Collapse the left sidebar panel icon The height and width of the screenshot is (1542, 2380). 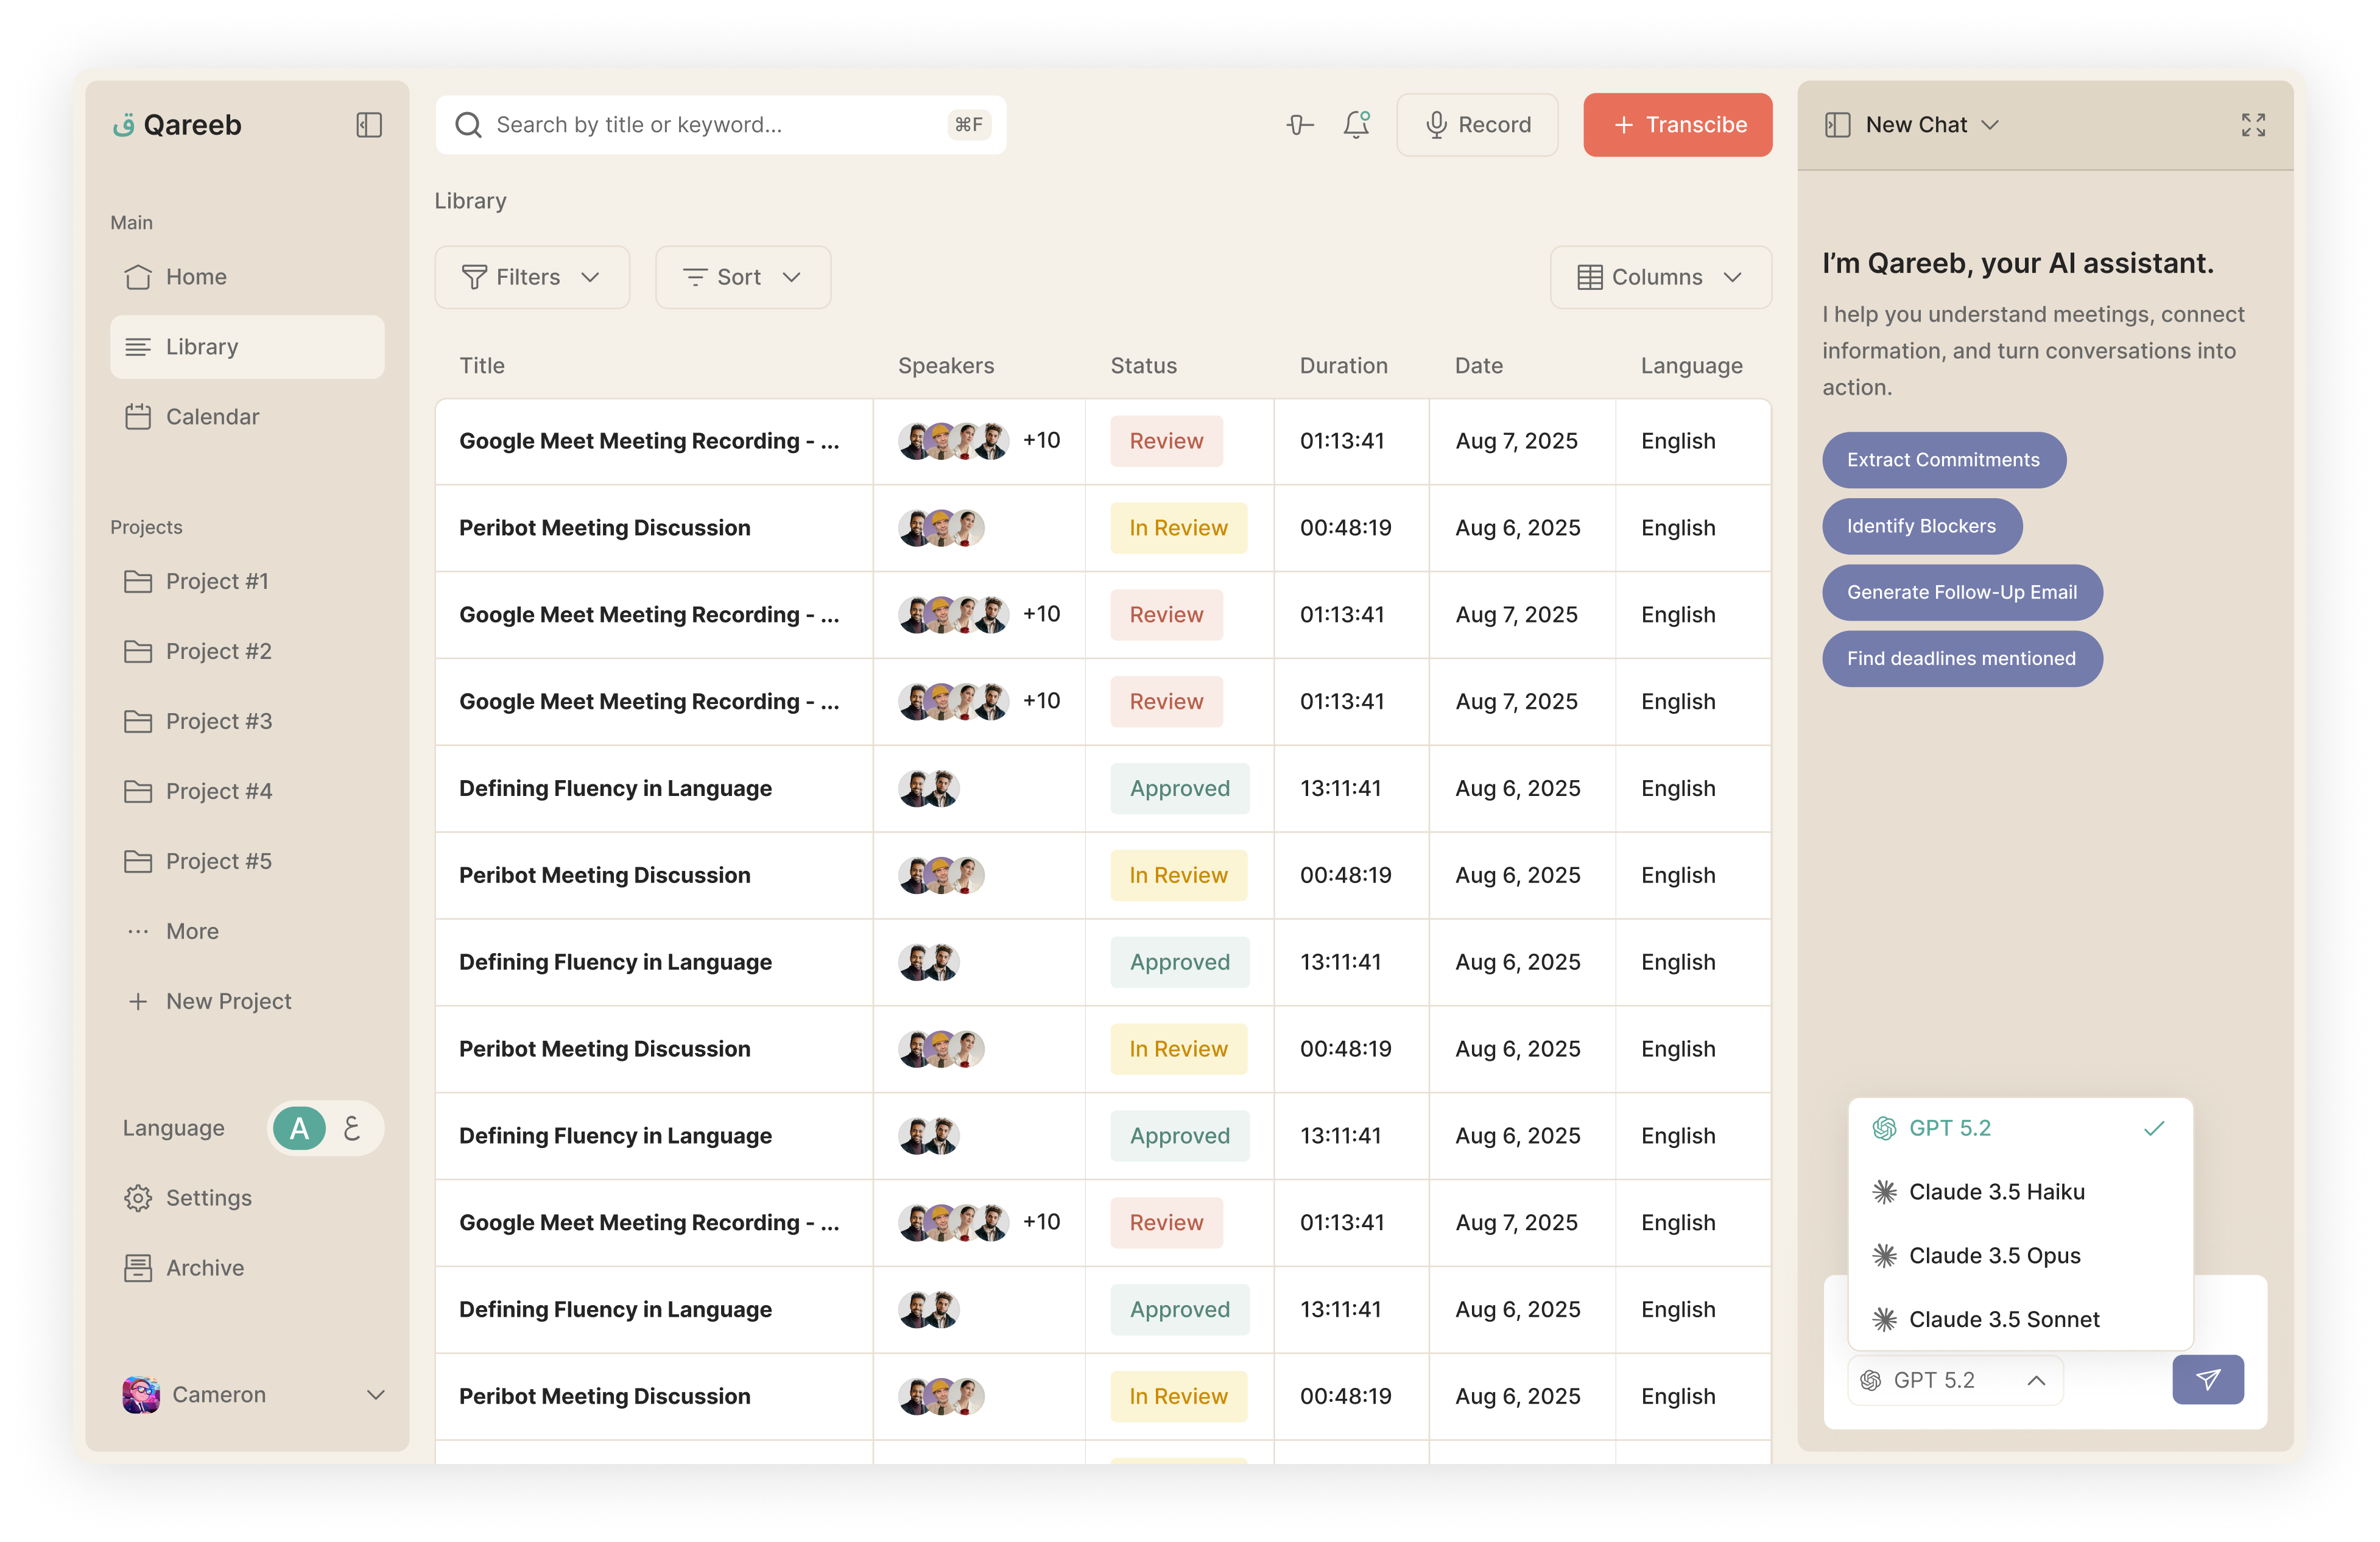click(x=369, y=125)
